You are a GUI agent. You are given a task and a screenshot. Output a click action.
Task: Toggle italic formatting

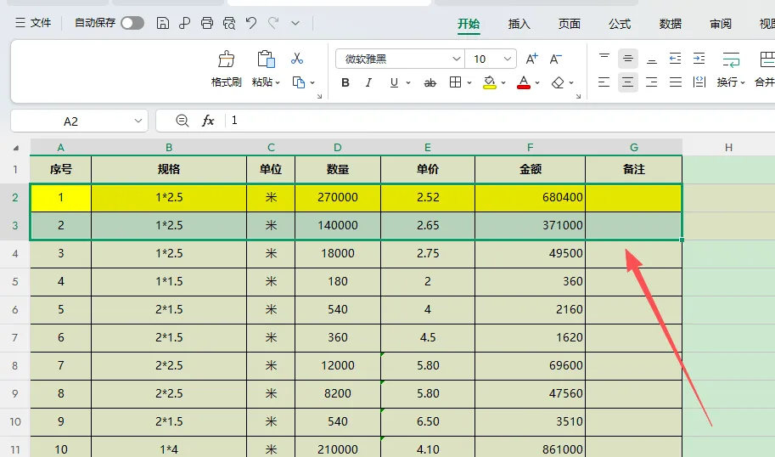(x=368, y=82)
